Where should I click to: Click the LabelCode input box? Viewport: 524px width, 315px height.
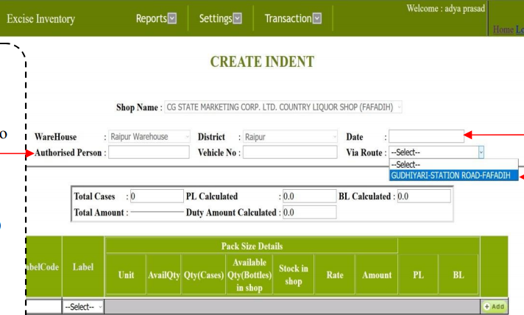coord(44,306)
